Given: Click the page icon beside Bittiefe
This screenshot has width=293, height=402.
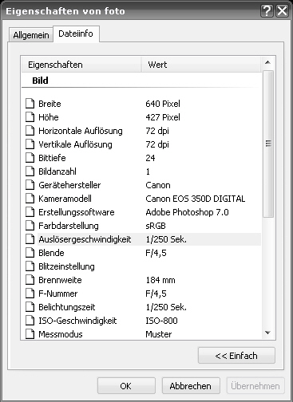Looking at the screenshot, I should point(30,158).
